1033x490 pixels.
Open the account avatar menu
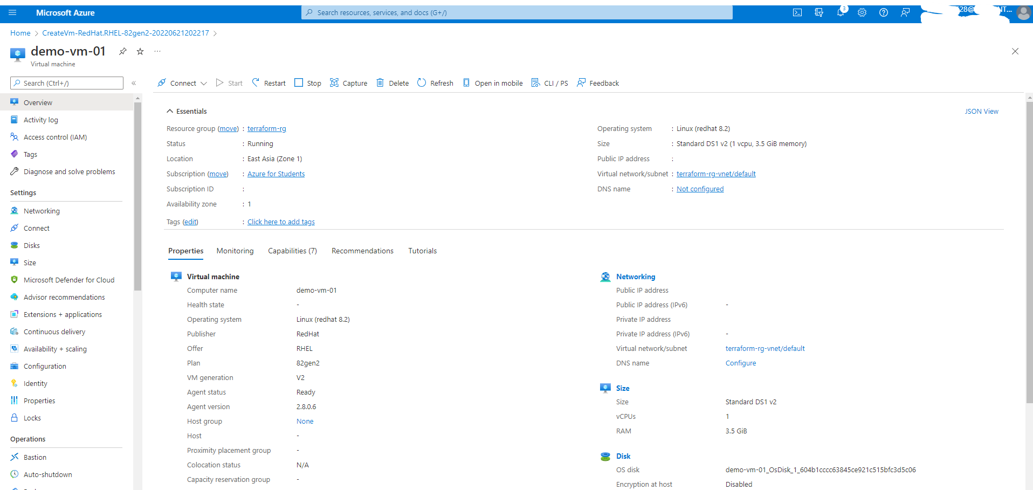tap(1023, 13)
